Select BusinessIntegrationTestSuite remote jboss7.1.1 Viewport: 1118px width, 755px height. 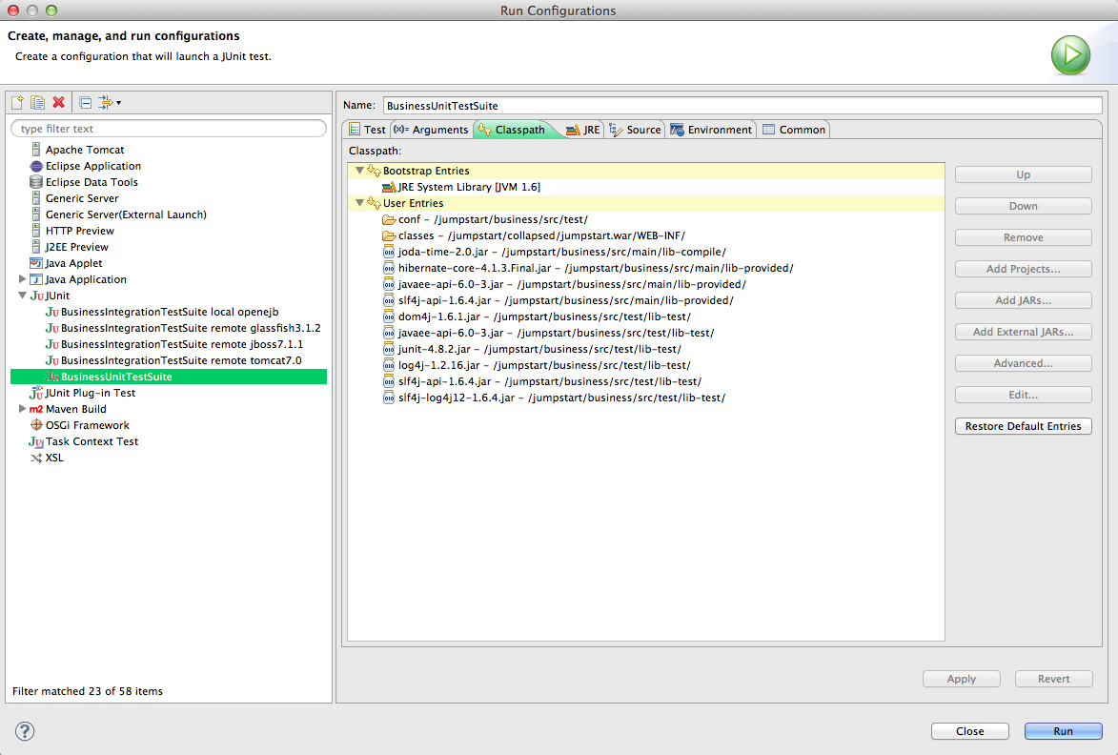[x=181, y=344]
